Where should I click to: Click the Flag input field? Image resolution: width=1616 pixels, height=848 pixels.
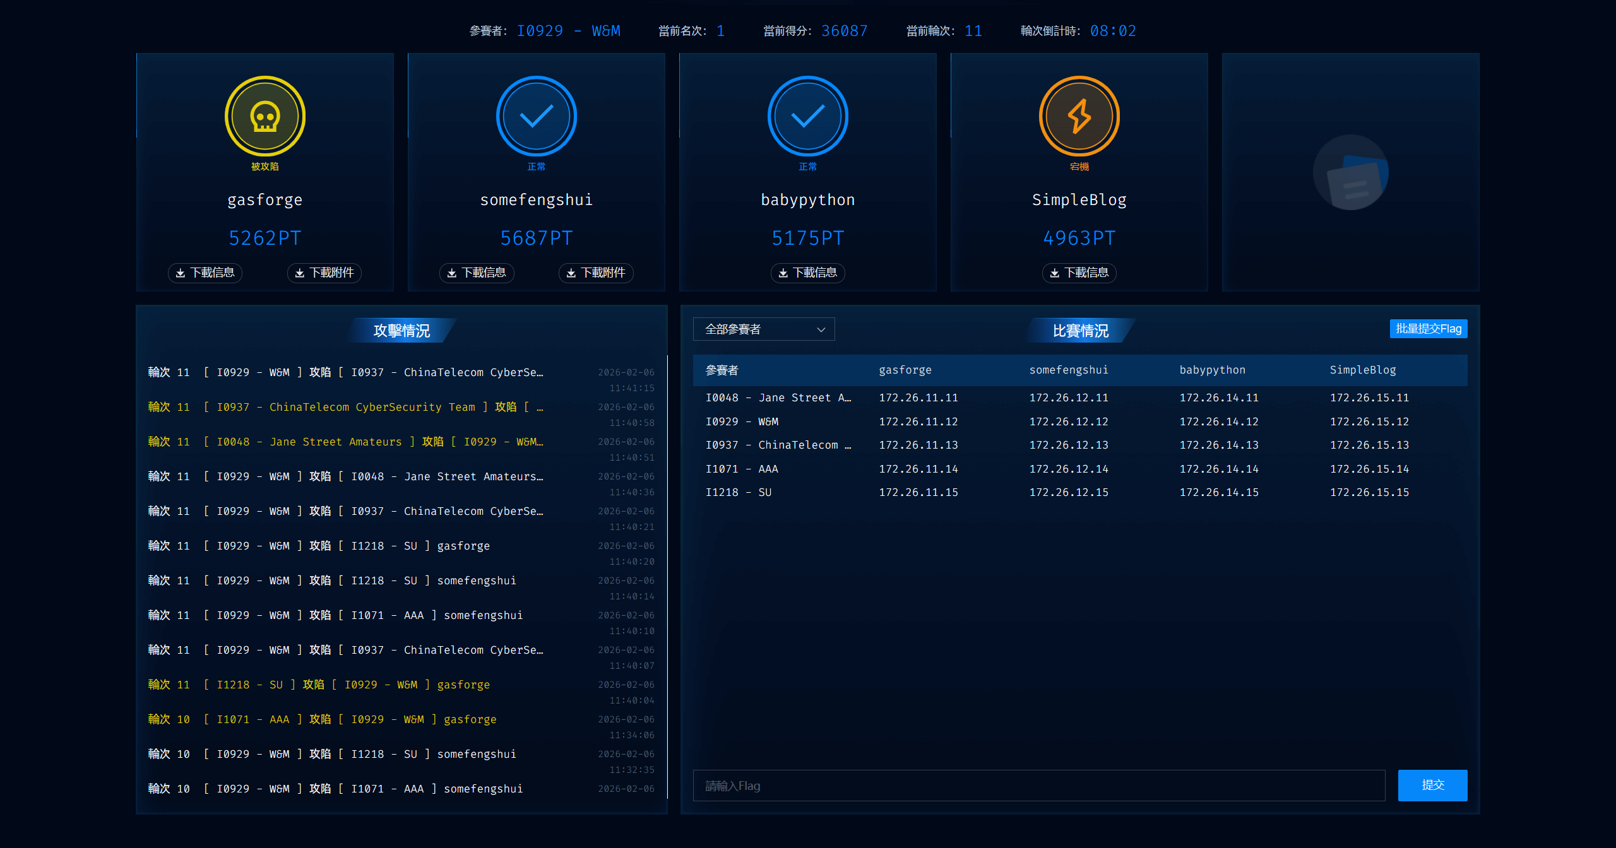[x=1038, y=786]
